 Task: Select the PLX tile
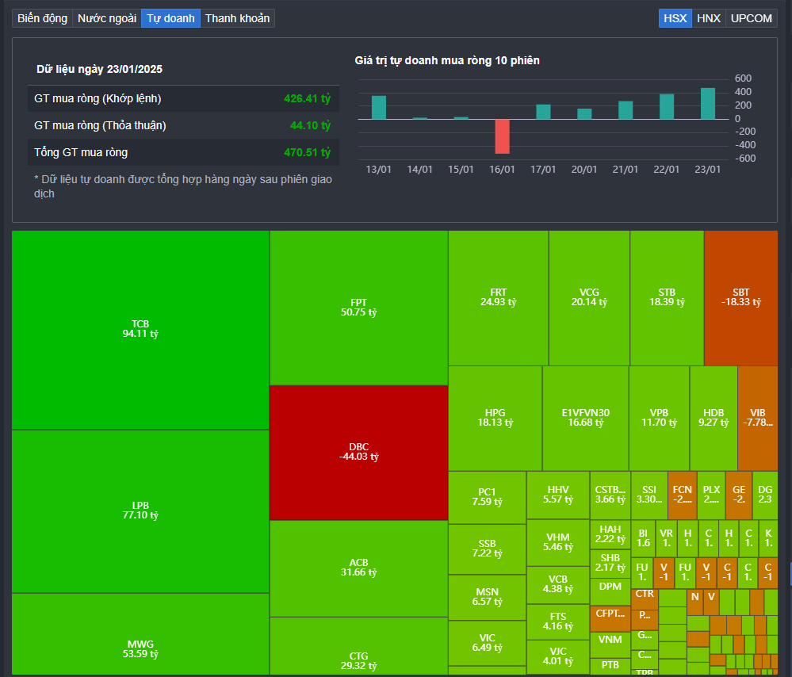tap(711, 495)
